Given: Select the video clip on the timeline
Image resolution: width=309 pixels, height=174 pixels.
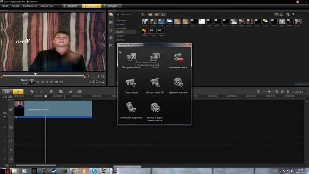Looking at the screenshot, I should coord(53,109).
